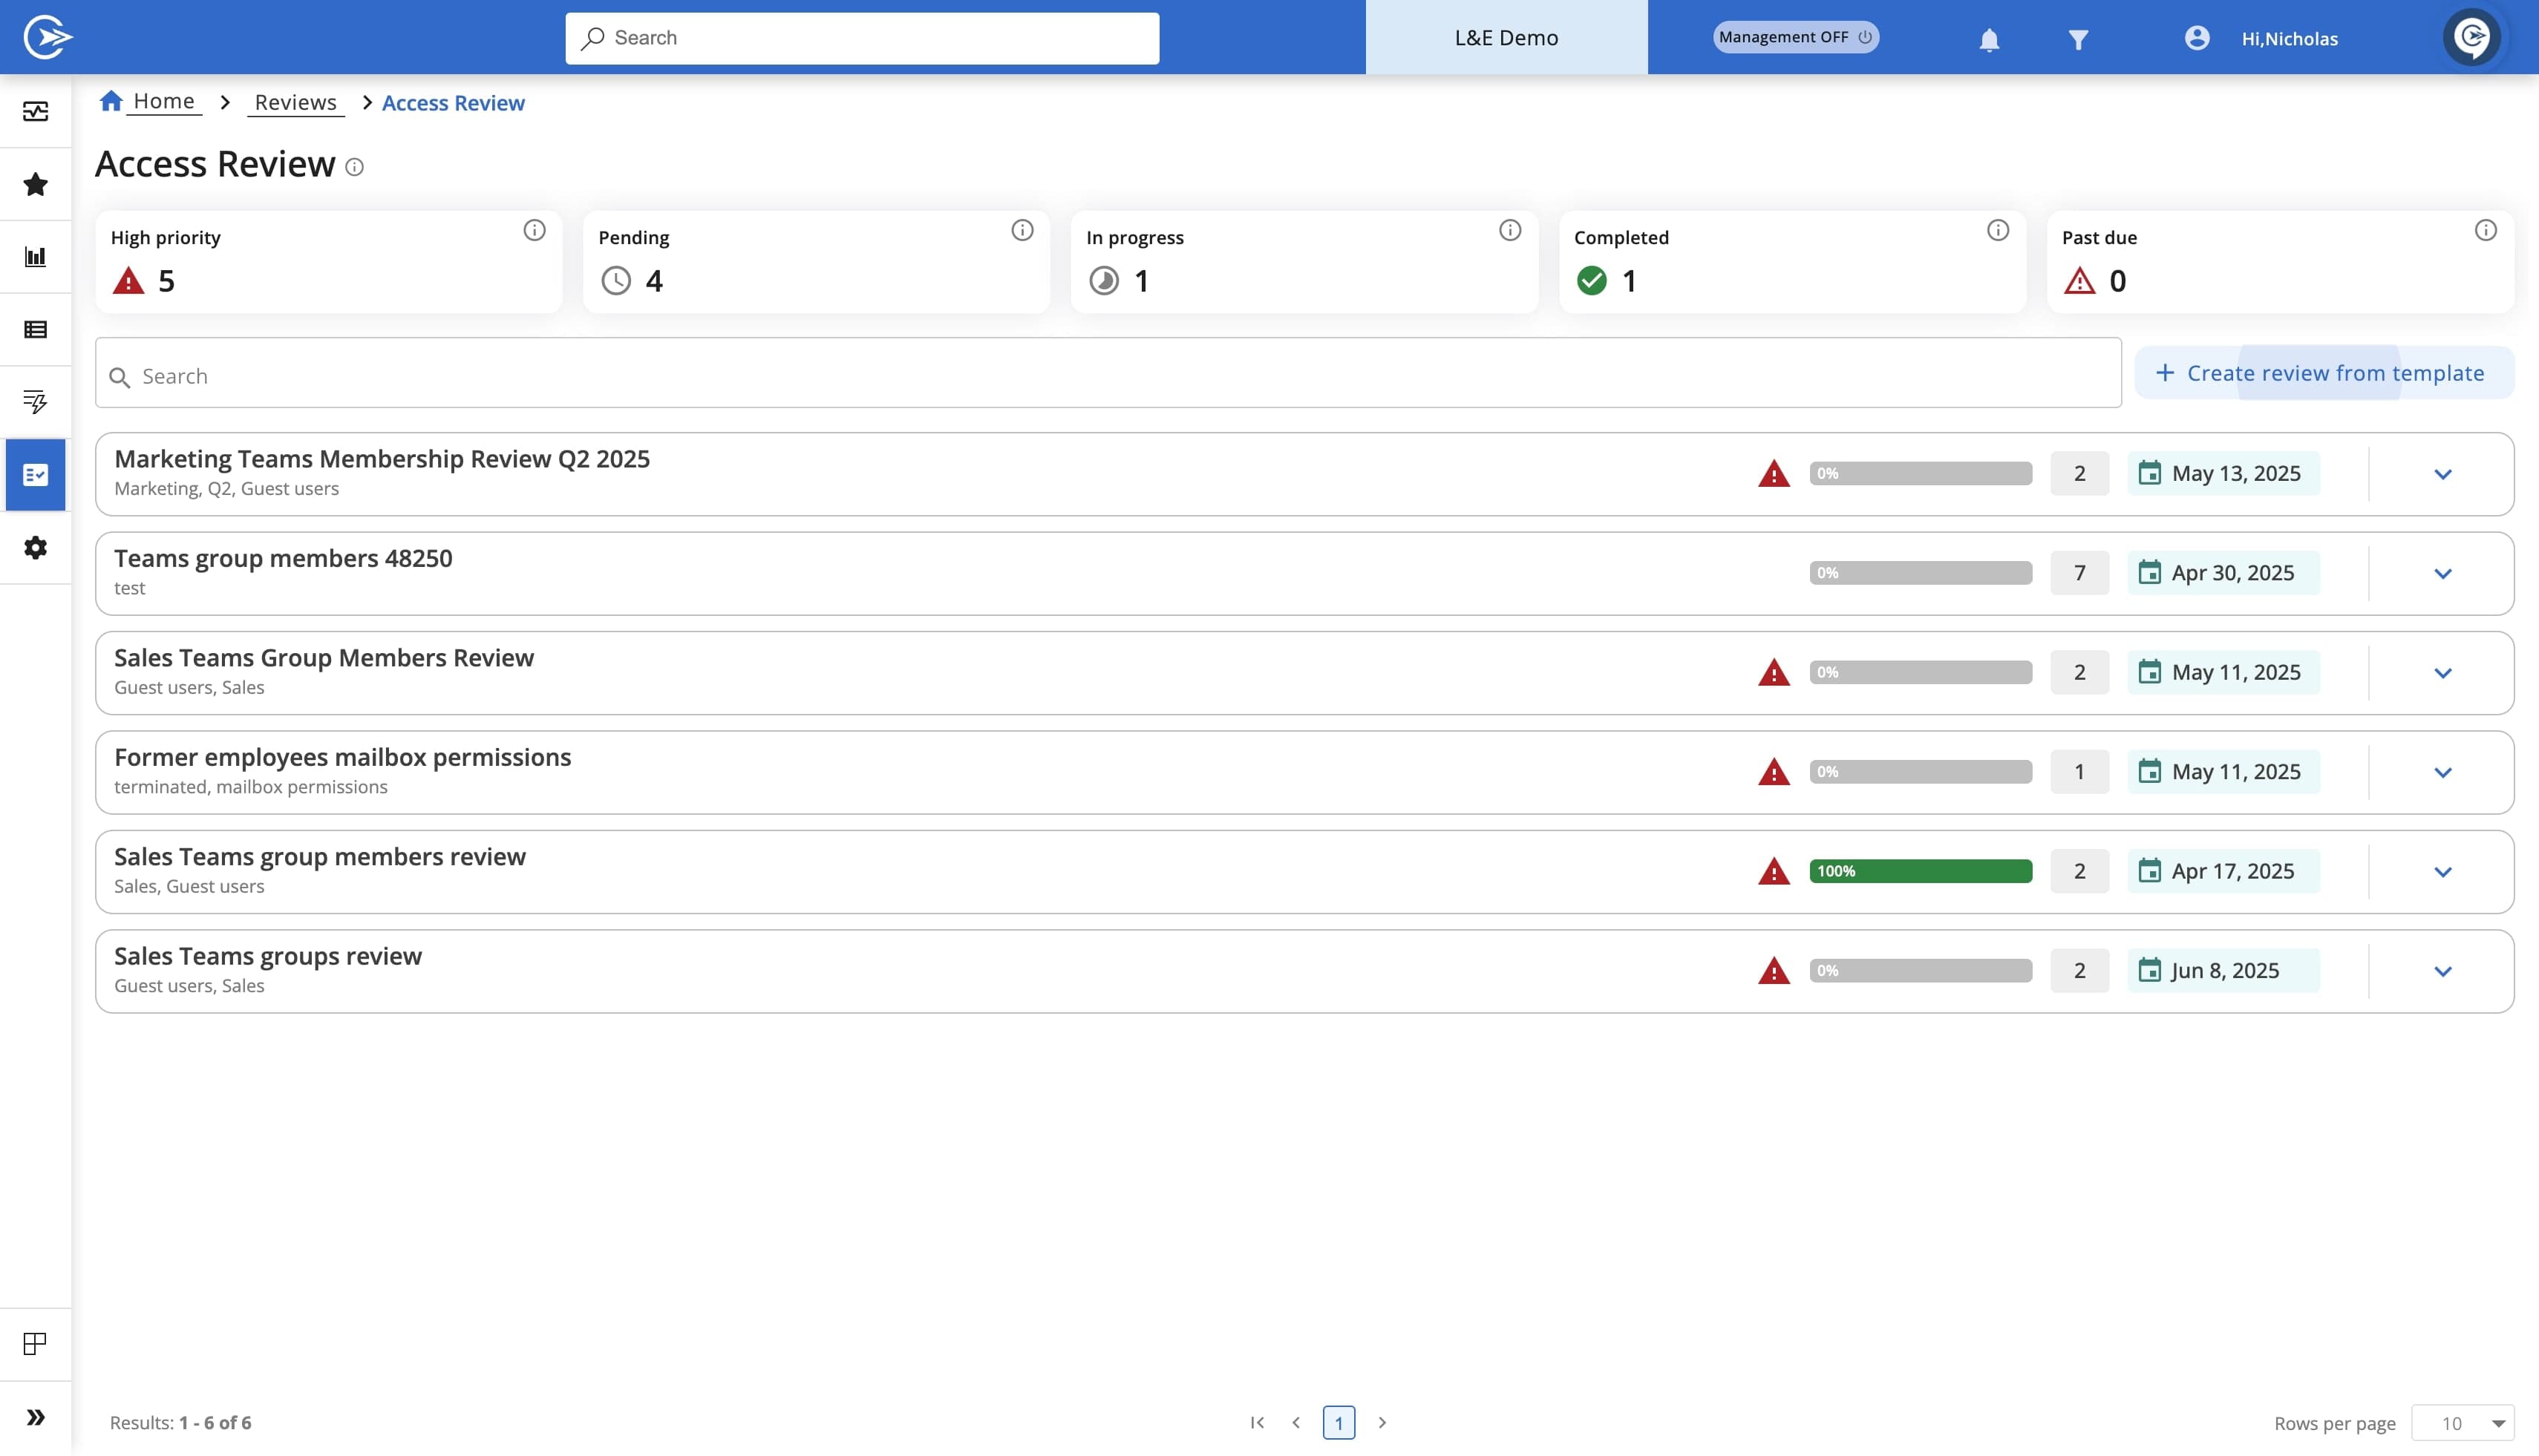Select the L&E Demo tenant tab
Screen dimensions: 2539x1456
[1506, 37]
